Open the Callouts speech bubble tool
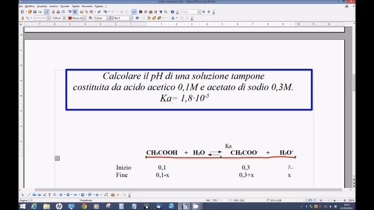374x210 pixels. [90, 195]
